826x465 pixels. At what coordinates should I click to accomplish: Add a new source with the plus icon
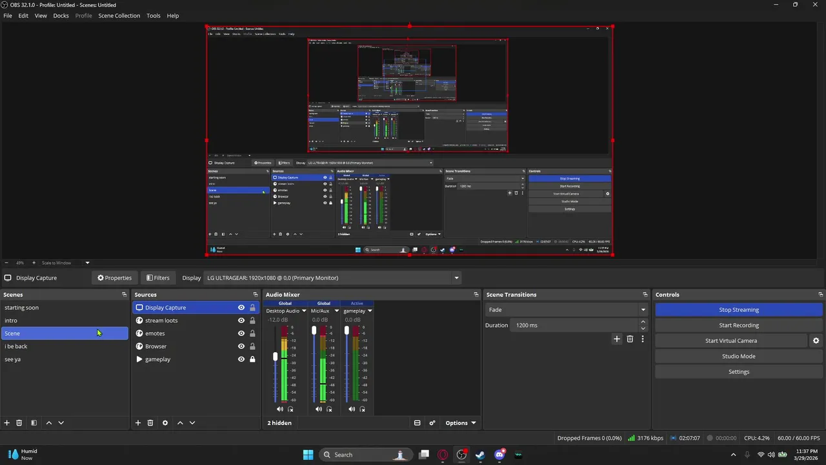pyautogui.click(x=138, y=423)
